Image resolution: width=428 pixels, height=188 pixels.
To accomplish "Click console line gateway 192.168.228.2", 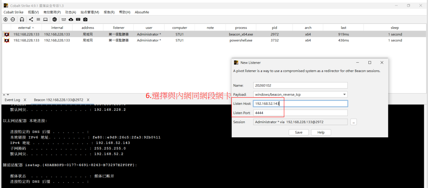I will click(68, 110).
